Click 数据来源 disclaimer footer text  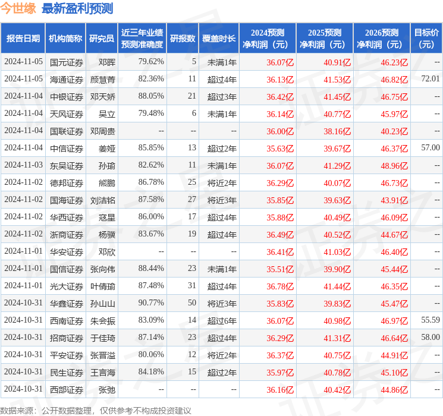coord(96,410)
